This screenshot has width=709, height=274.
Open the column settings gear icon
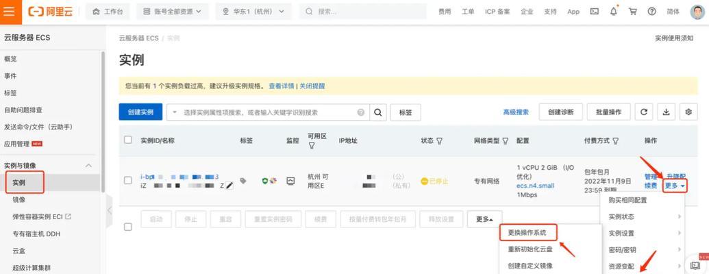point(688,112)
